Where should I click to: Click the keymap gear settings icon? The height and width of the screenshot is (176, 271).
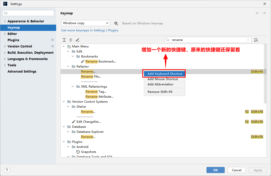tap(116, 23)
